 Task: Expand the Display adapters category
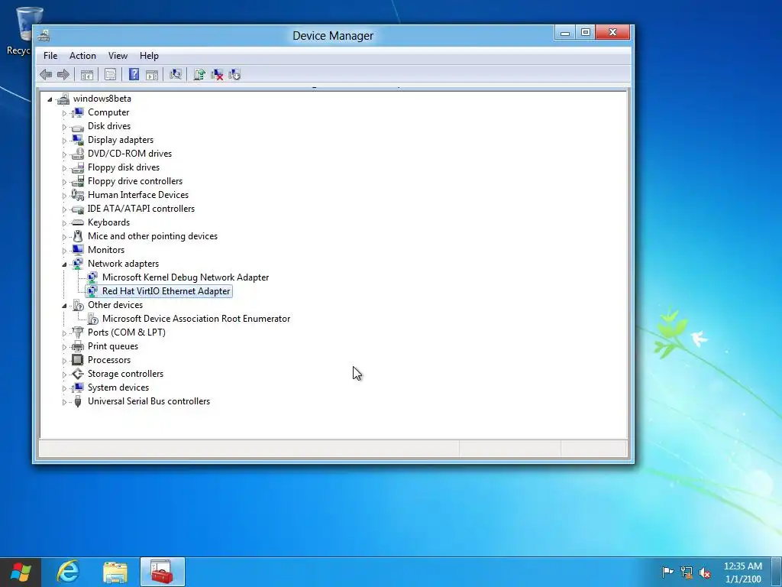click(64, 141)
